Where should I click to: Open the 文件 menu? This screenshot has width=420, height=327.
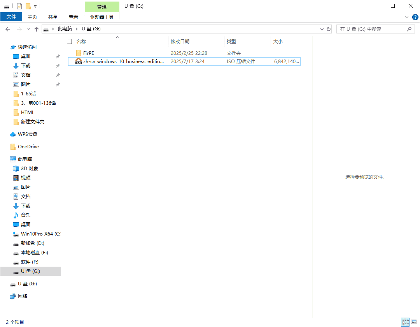coord(11,17)
